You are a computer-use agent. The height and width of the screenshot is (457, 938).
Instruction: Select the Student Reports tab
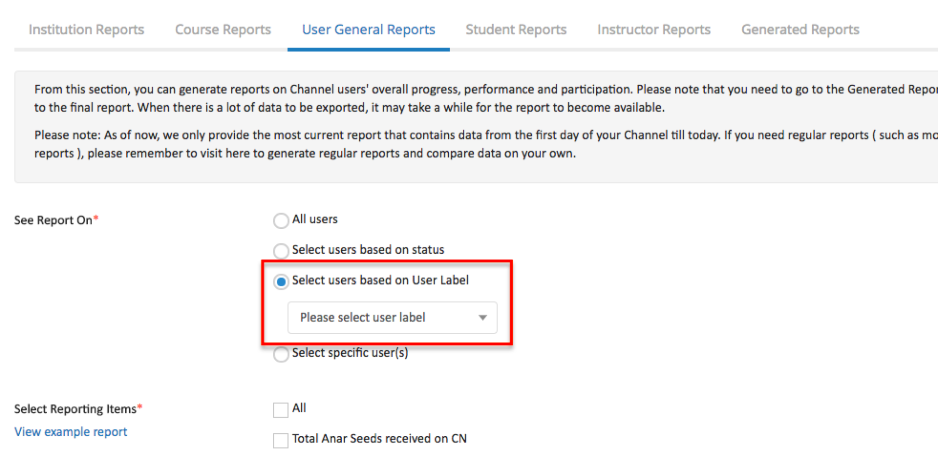(515, 29)
